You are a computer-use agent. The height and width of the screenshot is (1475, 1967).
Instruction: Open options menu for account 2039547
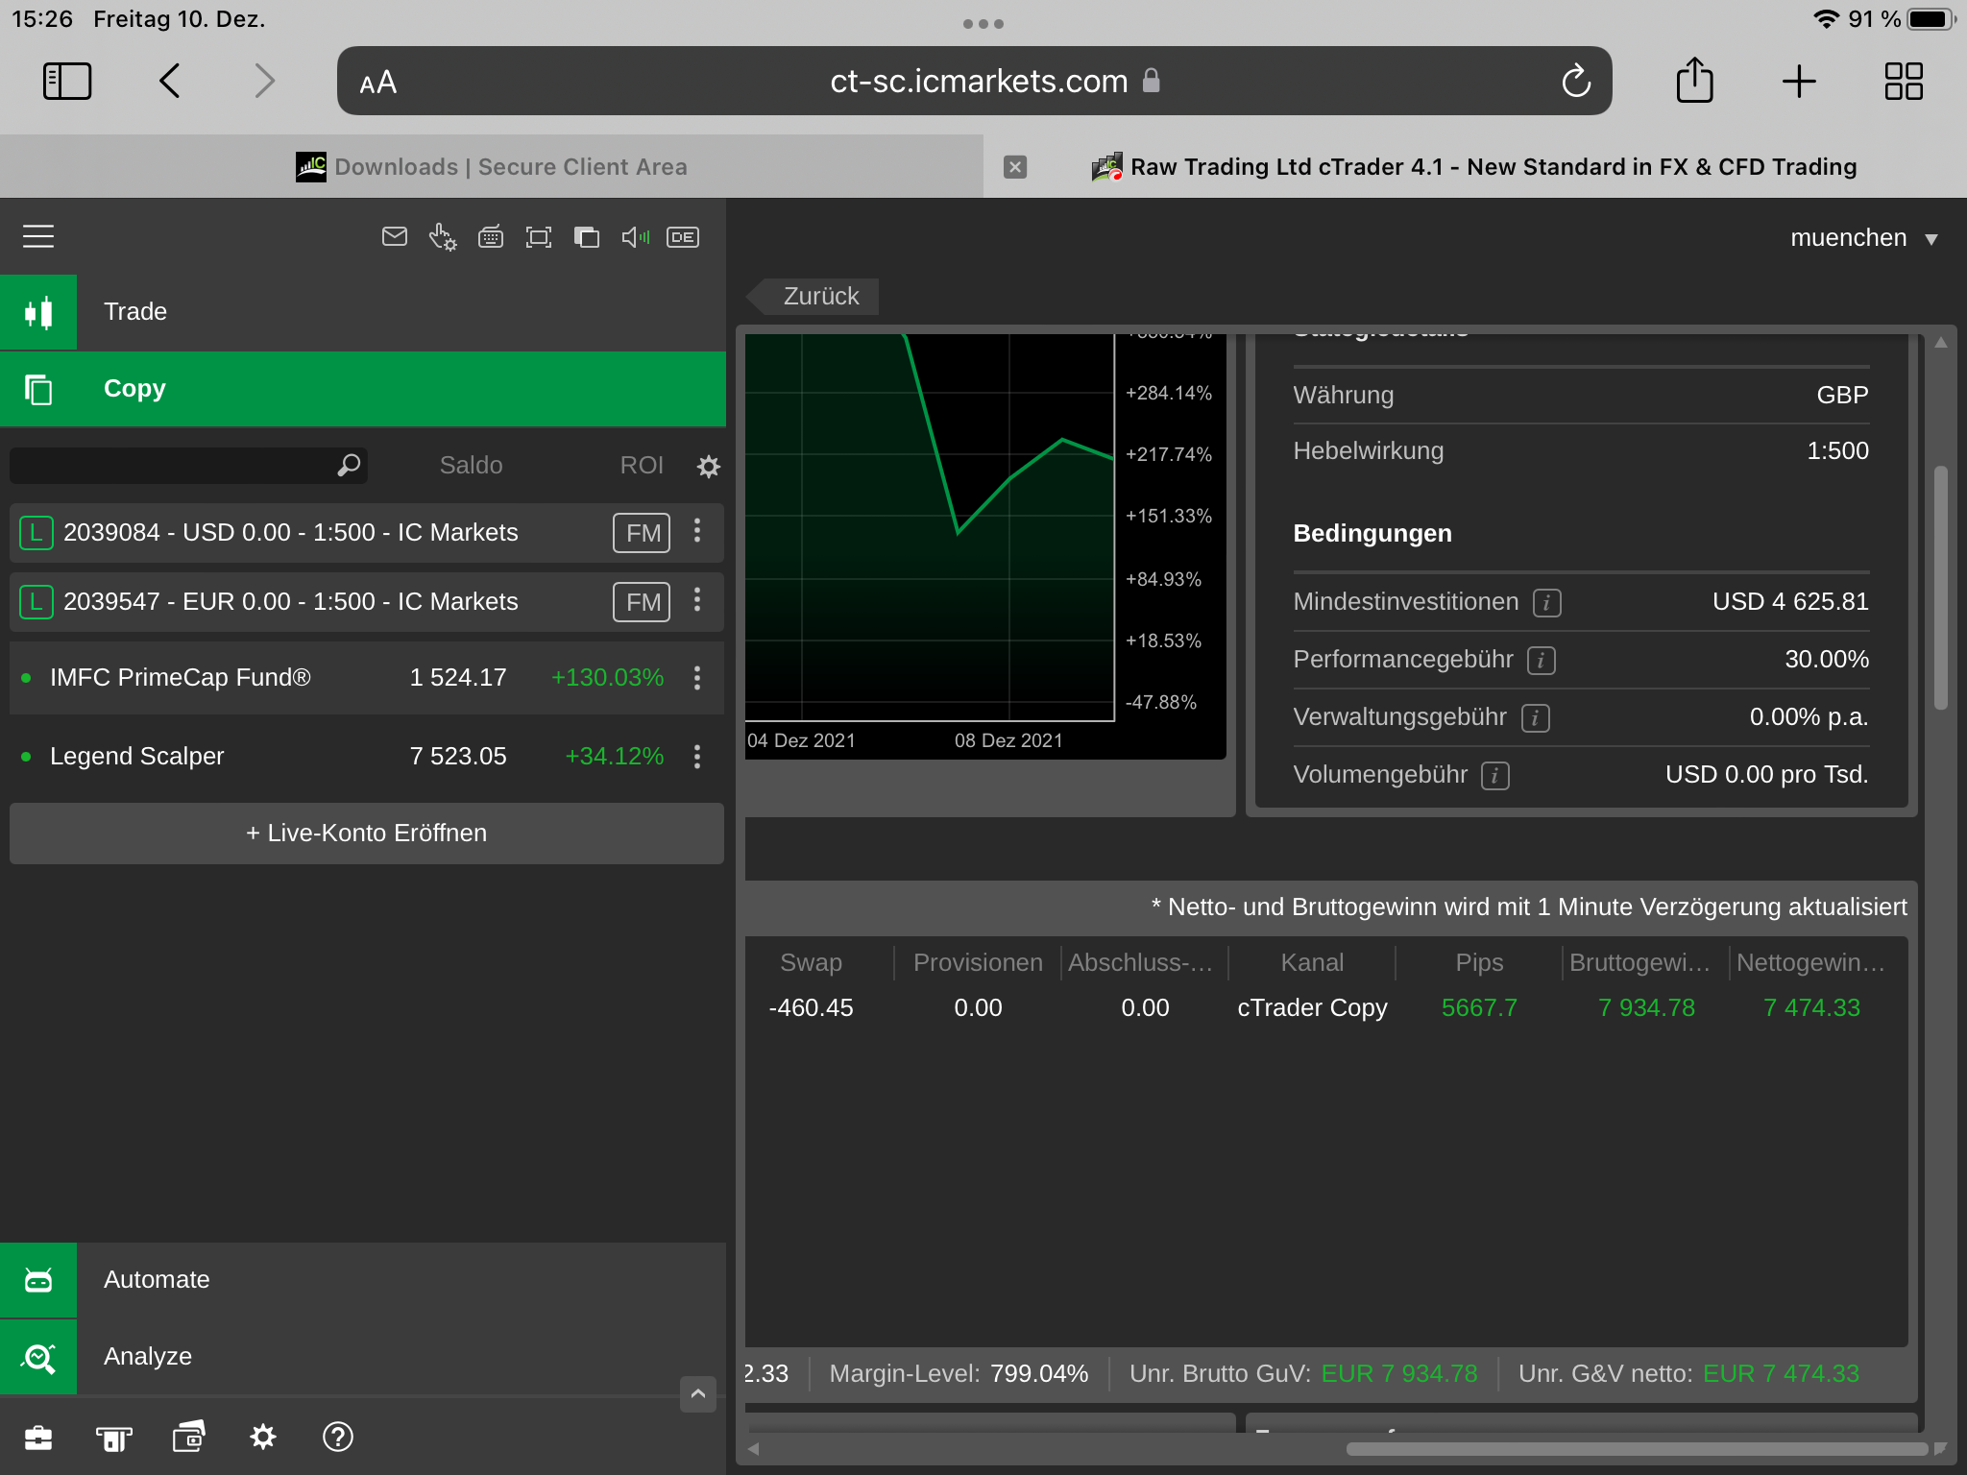[697, 600]
